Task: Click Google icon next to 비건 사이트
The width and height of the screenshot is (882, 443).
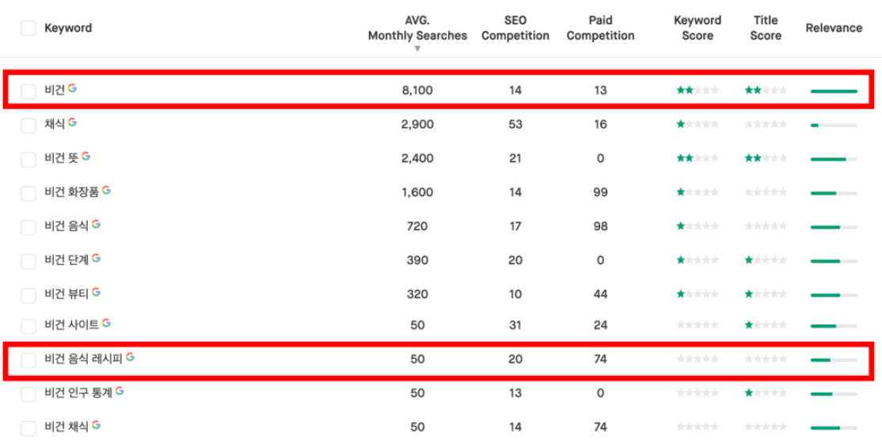Action: [x=106, y=324]
